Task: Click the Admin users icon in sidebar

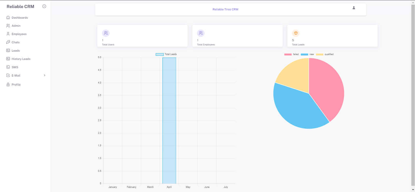Action: point(8,26)
